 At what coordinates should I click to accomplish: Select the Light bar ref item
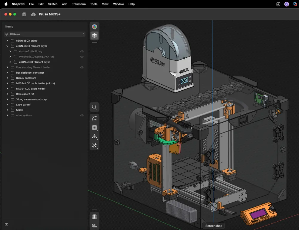(23, 105)
